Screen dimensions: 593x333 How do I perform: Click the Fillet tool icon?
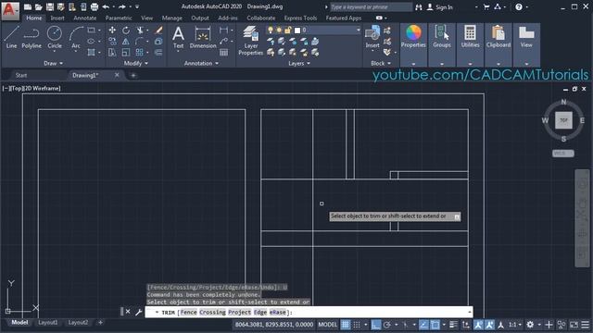(x=140, y=41)
